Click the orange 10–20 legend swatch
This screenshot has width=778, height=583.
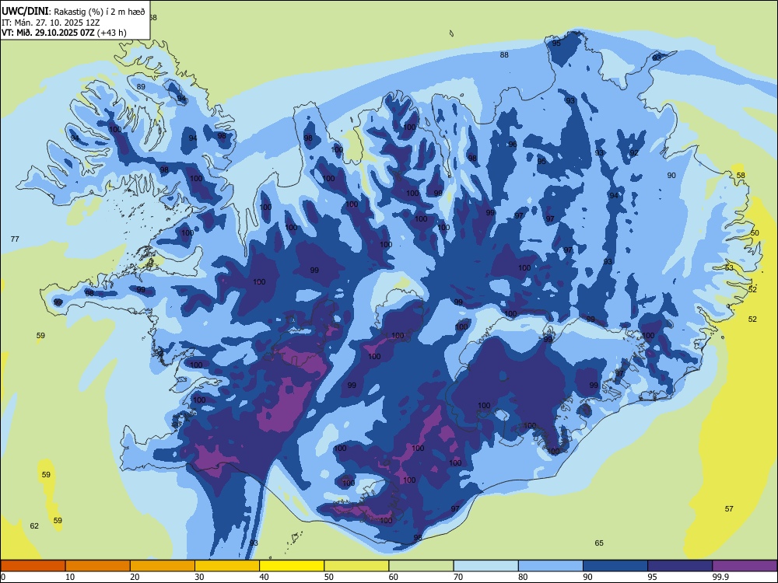[x=98, y=566]
